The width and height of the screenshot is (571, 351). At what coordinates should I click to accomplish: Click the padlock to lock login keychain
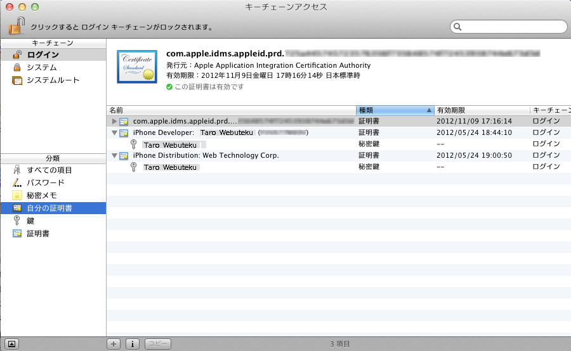(x=16, y=26)
